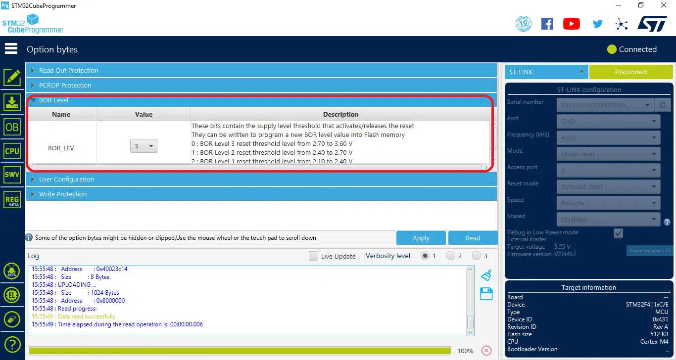Open the beta bug log icon

(12, 271)
